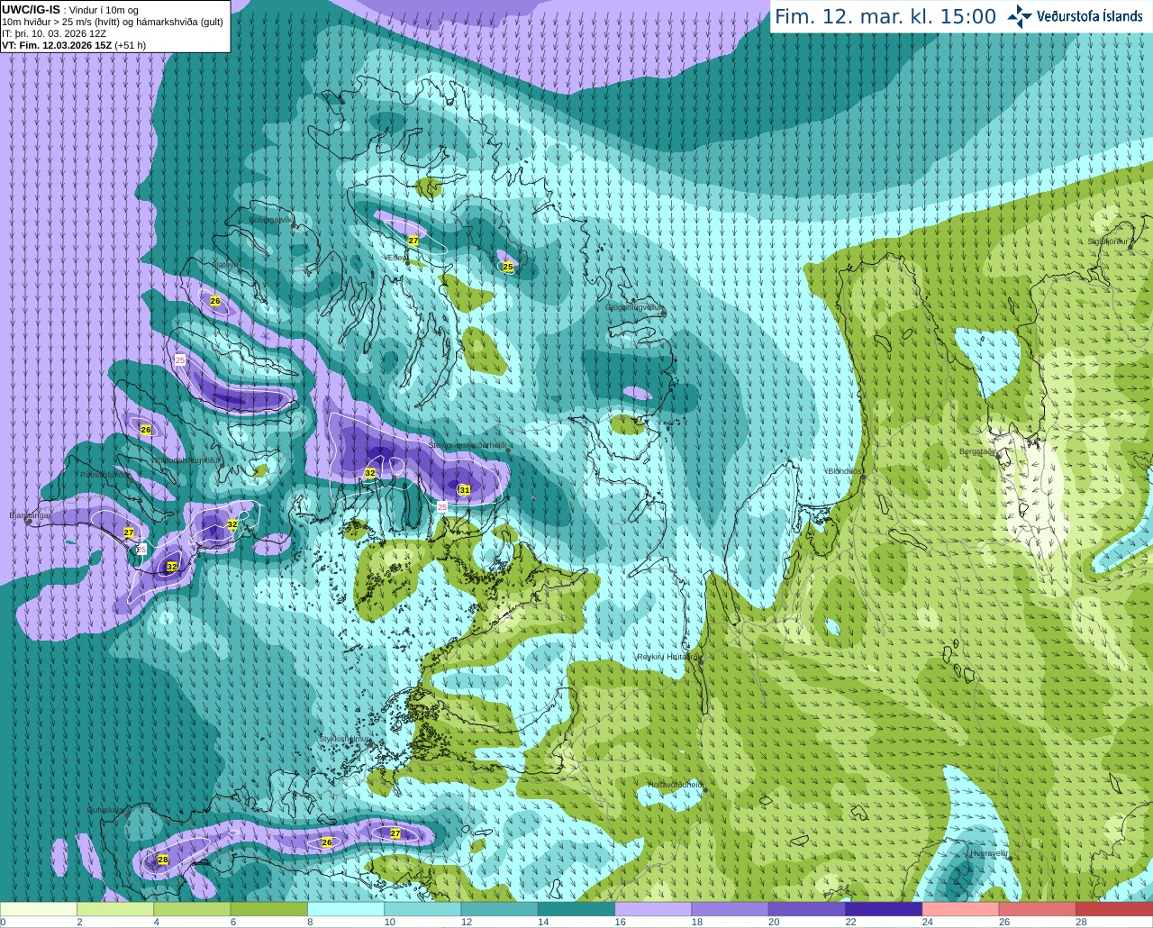
Task: Click the Bjargtangar station label
Action: [31, 515]
